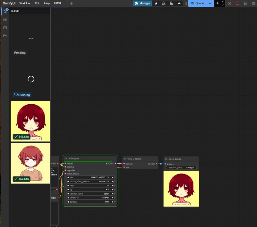Click the star icon beside Manager
This screenshot has width=257, height=227.
click(156, 3)
